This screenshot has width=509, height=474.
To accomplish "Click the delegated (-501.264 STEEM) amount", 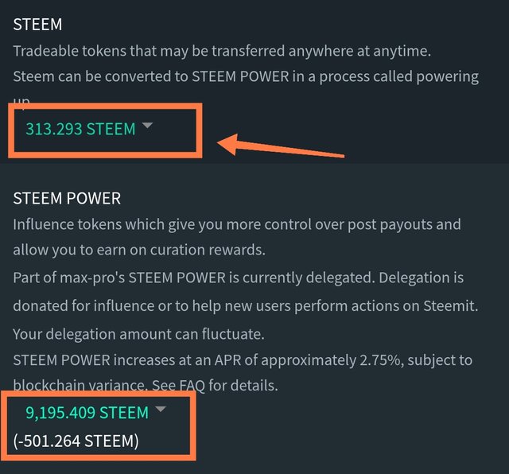I will coord(76,440).
